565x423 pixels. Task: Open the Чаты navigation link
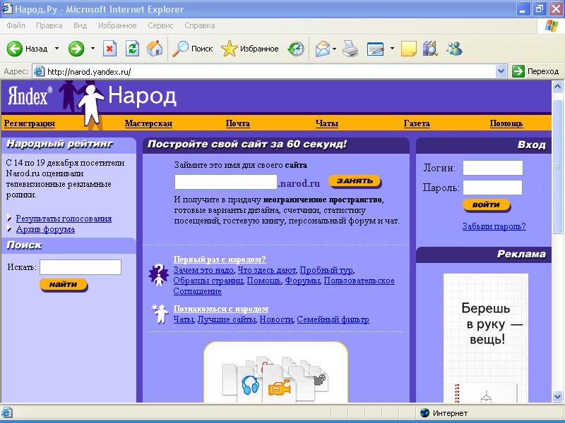point(327,123)
